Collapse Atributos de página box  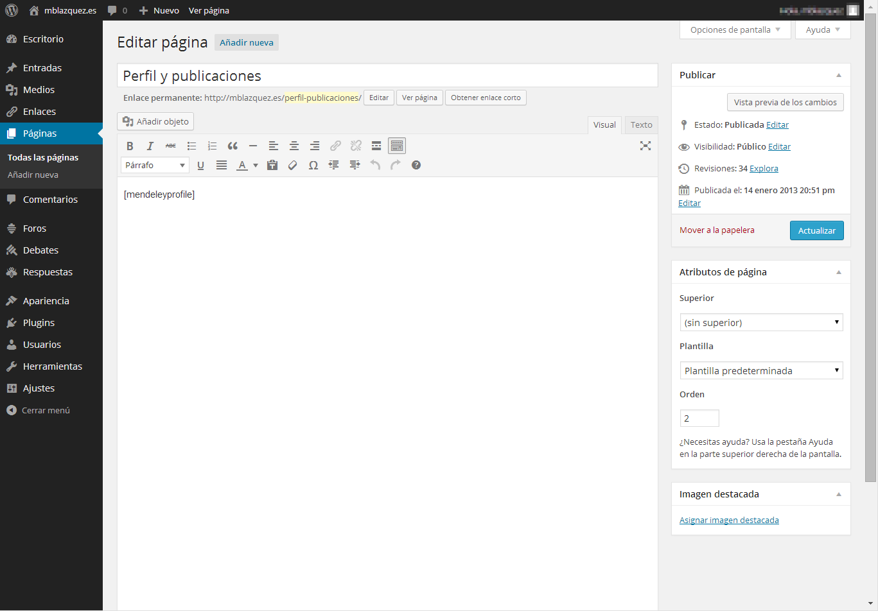838,272
